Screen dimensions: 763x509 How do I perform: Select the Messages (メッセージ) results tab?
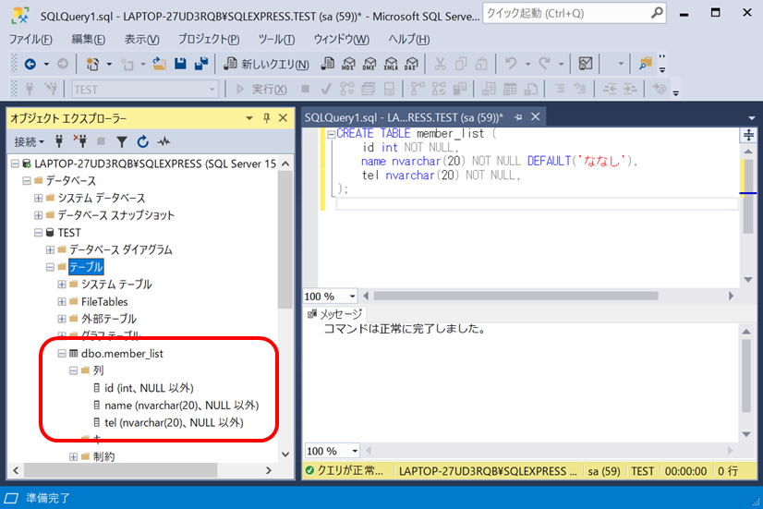335,314
